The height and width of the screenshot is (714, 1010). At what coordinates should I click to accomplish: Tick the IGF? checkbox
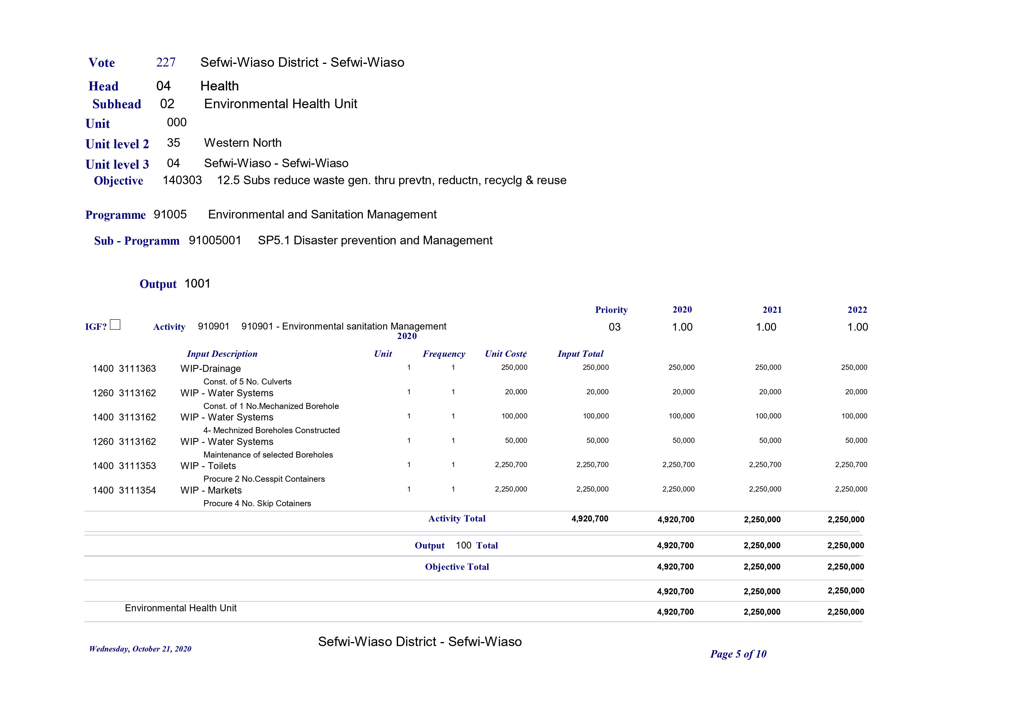tap(115, 325)
